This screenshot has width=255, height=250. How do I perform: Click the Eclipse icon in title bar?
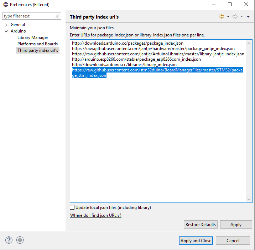5,5
